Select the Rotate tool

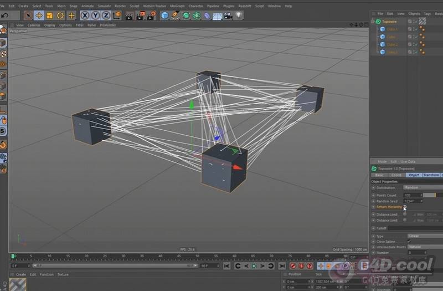60,16
